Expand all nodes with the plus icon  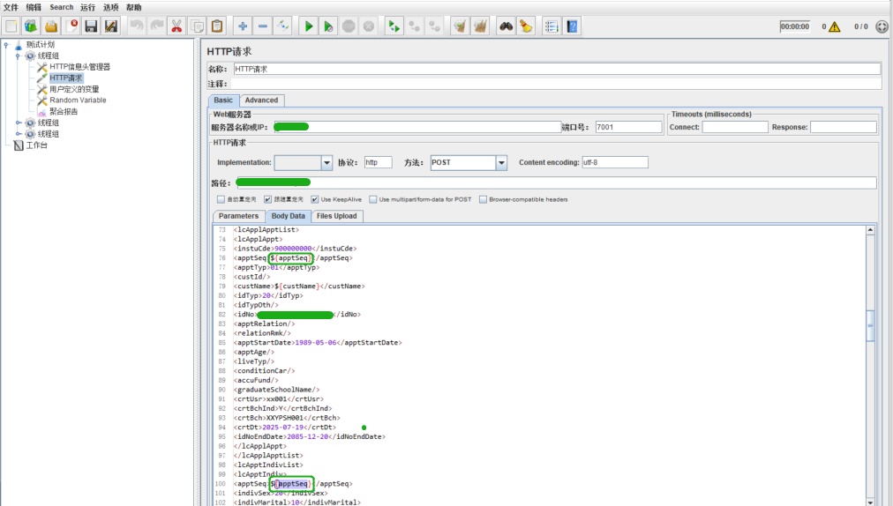click(x=243, y=26)
